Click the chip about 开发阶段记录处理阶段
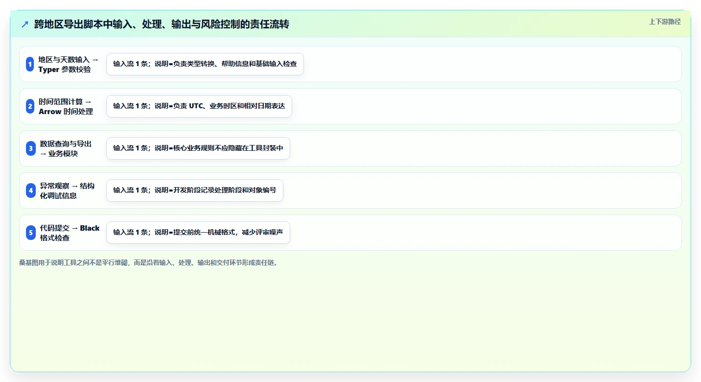Viewport: 701px width, 382px height. (195, 191)
